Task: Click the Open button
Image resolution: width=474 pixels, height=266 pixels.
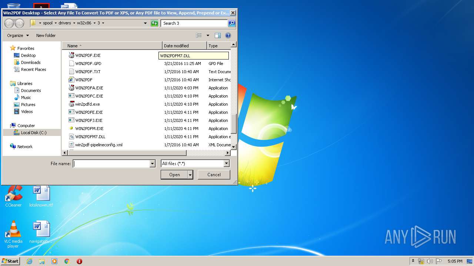Action: point(174,175)
